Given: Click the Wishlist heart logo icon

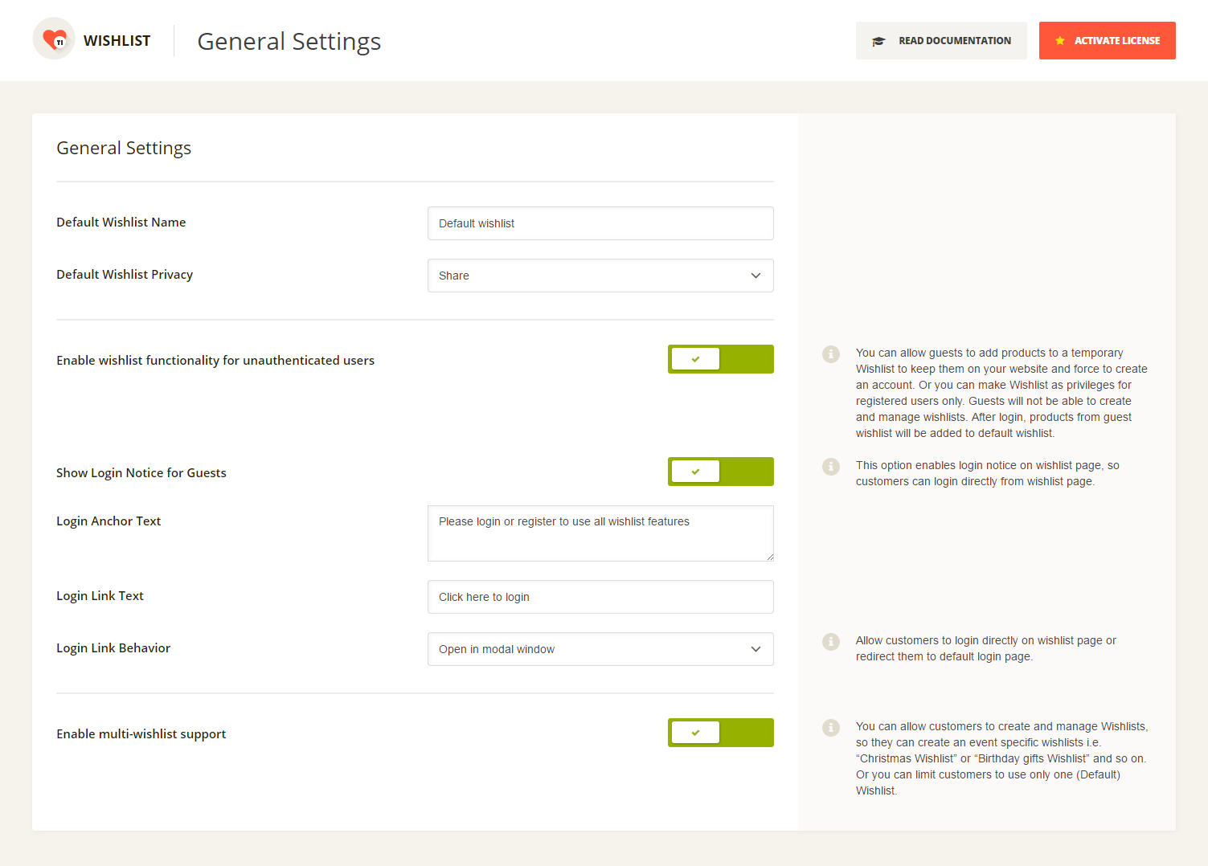Looking at the screenshot, I should pos(54,39).
